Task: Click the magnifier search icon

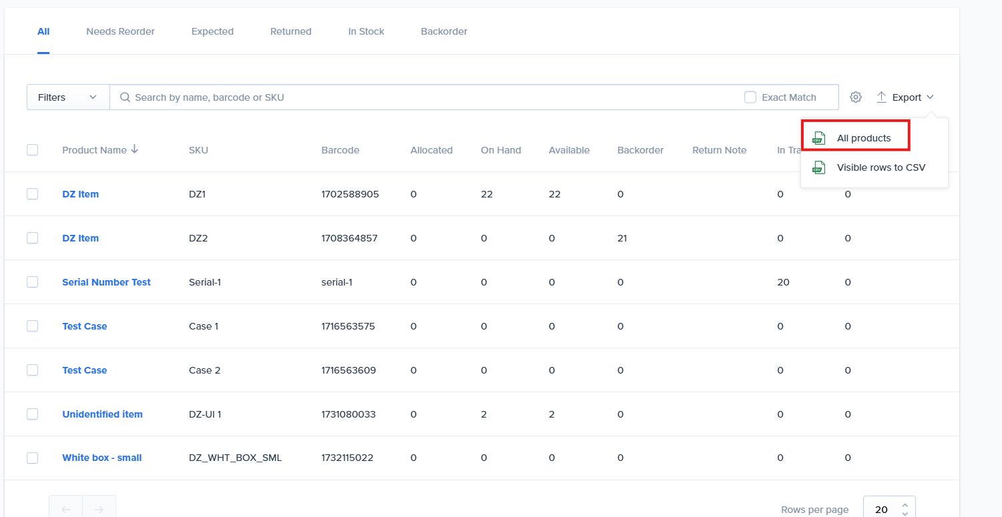Action: point(125,97)
